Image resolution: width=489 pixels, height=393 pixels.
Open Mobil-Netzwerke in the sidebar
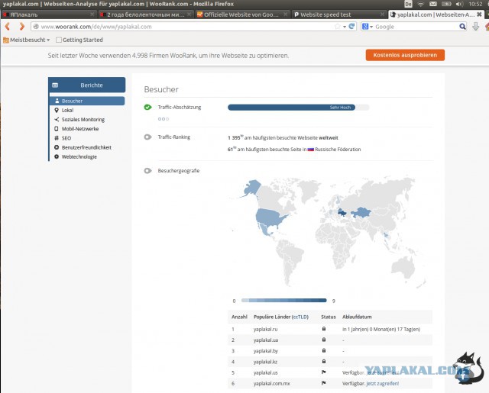tap(80, 129)
